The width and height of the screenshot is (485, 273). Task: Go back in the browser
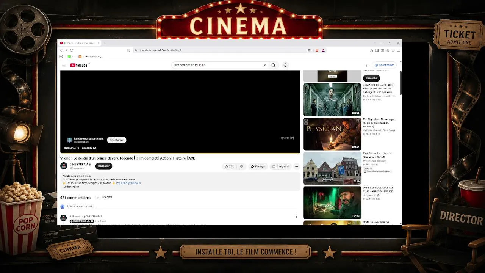(61, 50)
